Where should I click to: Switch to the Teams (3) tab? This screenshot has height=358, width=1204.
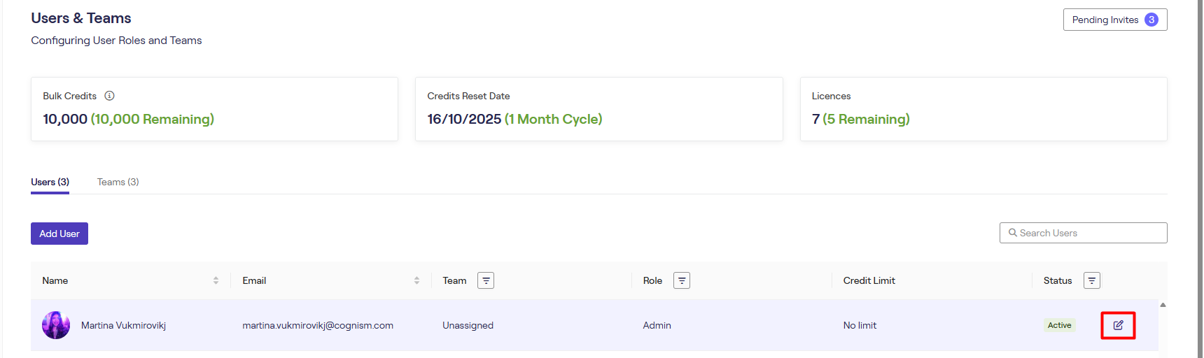(x=118, y=182)
